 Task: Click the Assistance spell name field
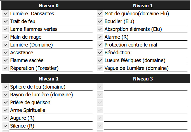[x=51, y=52]
